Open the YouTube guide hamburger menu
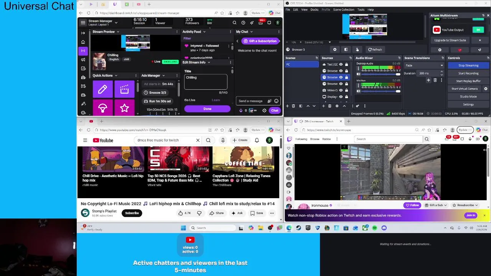The image size is (491, 276). [85, 140]
